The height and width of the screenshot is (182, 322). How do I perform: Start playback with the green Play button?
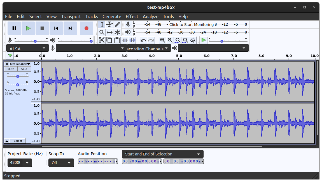coord(28,28)
